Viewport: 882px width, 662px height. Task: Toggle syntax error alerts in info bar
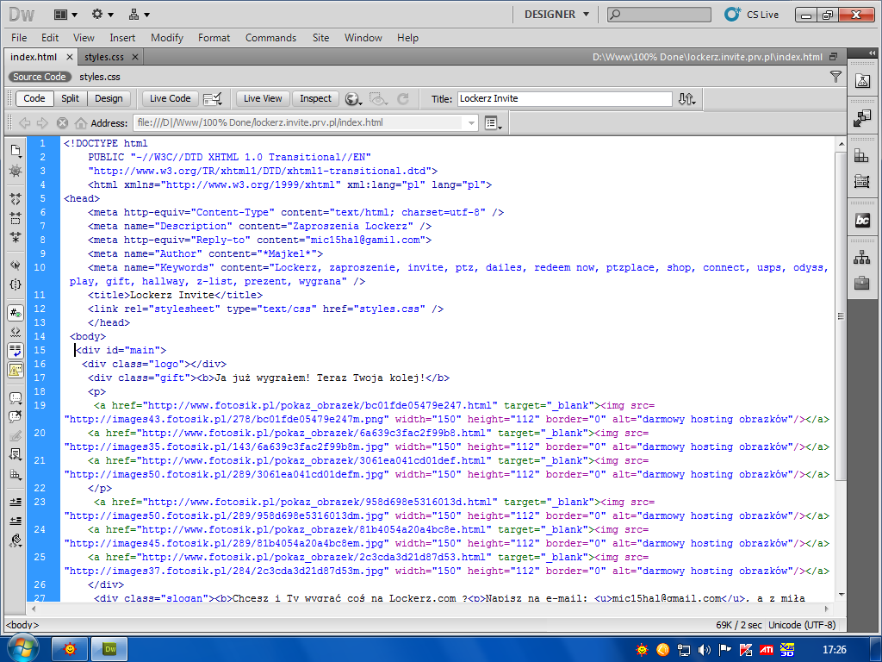coord(16,370)
